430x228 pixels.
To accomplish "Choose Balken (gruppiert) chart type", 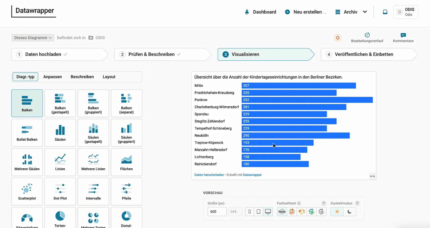I will [93, 103].
